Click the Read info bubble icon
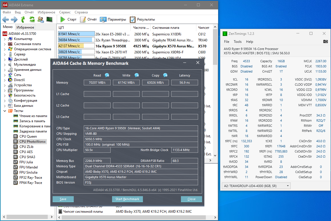 [x=107, y=75]
